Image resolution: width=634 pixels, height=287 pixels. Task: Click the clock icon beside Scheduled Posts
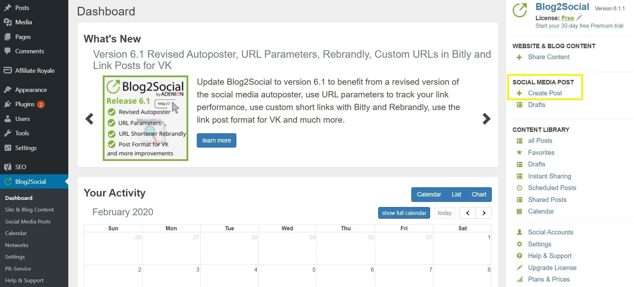[x=519, y=188]
